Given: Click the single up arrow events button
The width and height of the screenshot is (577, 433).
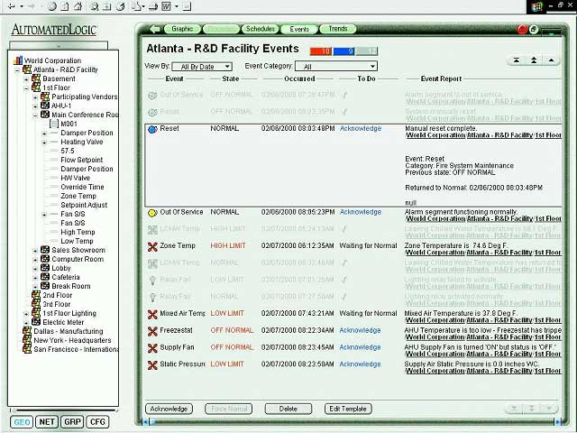Looking at the screenshot, I should [551, 60].
